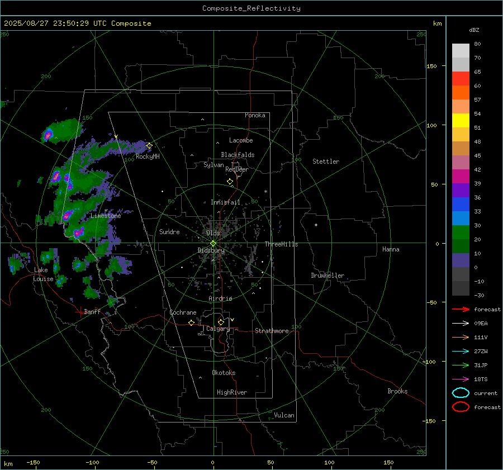Click the Composite_Reflectivity title
503x470 pixels.
(251, 8)
